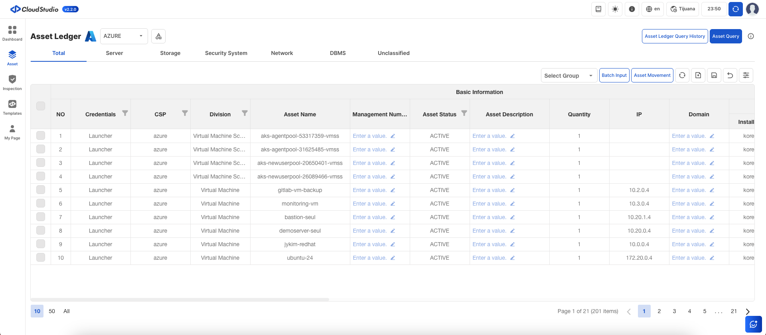The image size is (766, 335).
Task: Click the Batch Input button
Action: click(x=614, y=75)
